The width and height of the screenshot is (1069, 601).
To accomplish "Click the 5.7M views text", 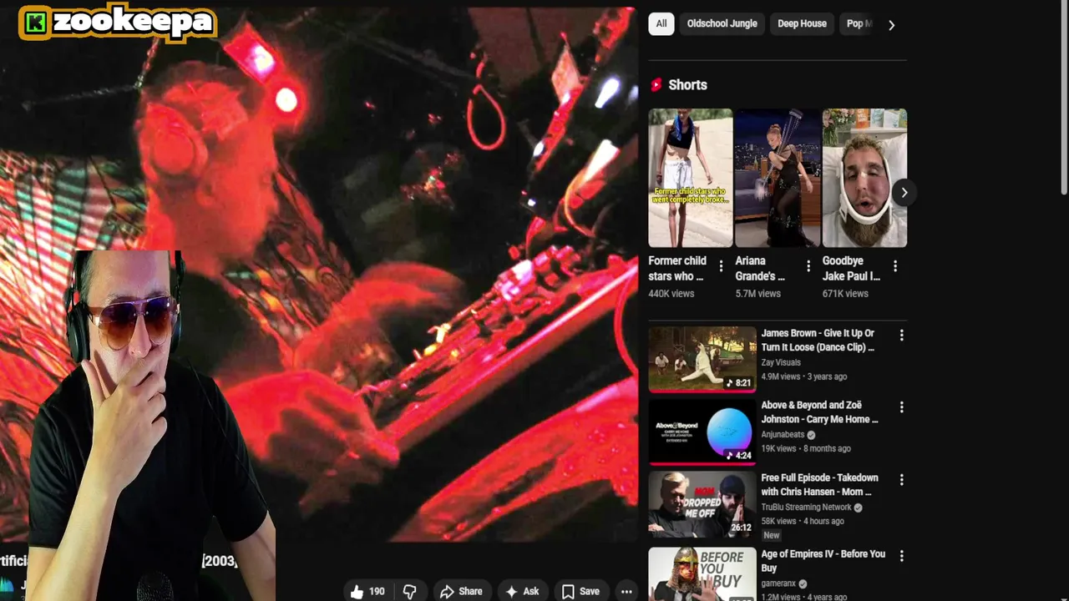I will click(x=757, y=294).
